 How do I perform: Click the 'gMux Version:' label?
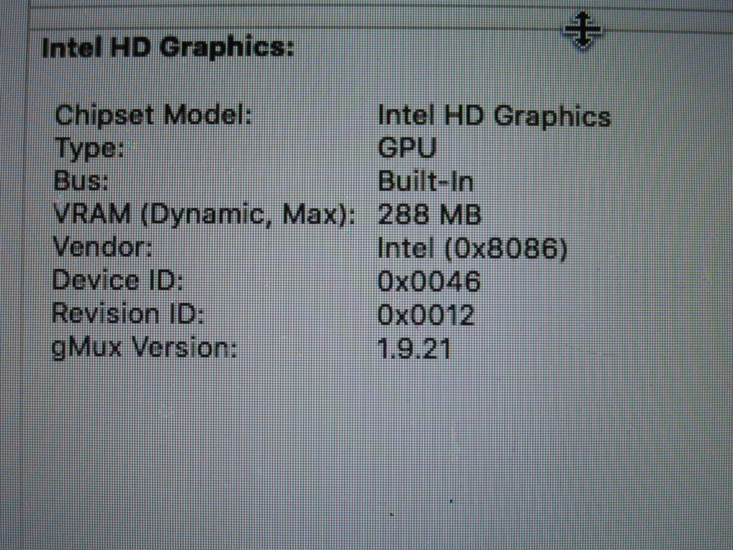click(x=145, y=349)
